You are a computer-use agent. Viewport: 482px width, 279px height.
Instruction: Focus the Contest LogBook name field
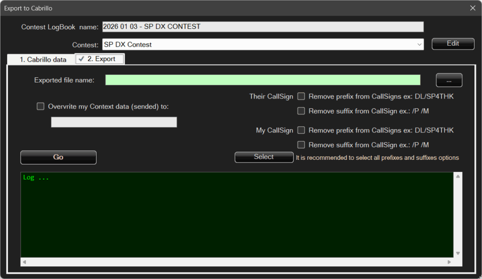[x=263, y=27]
